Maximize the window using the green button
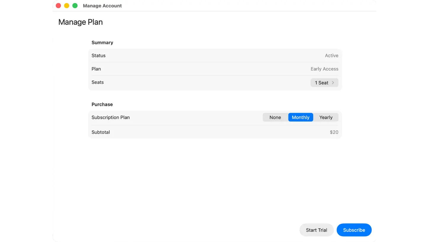This screenshot has width=429, height=242. [75, 6]
